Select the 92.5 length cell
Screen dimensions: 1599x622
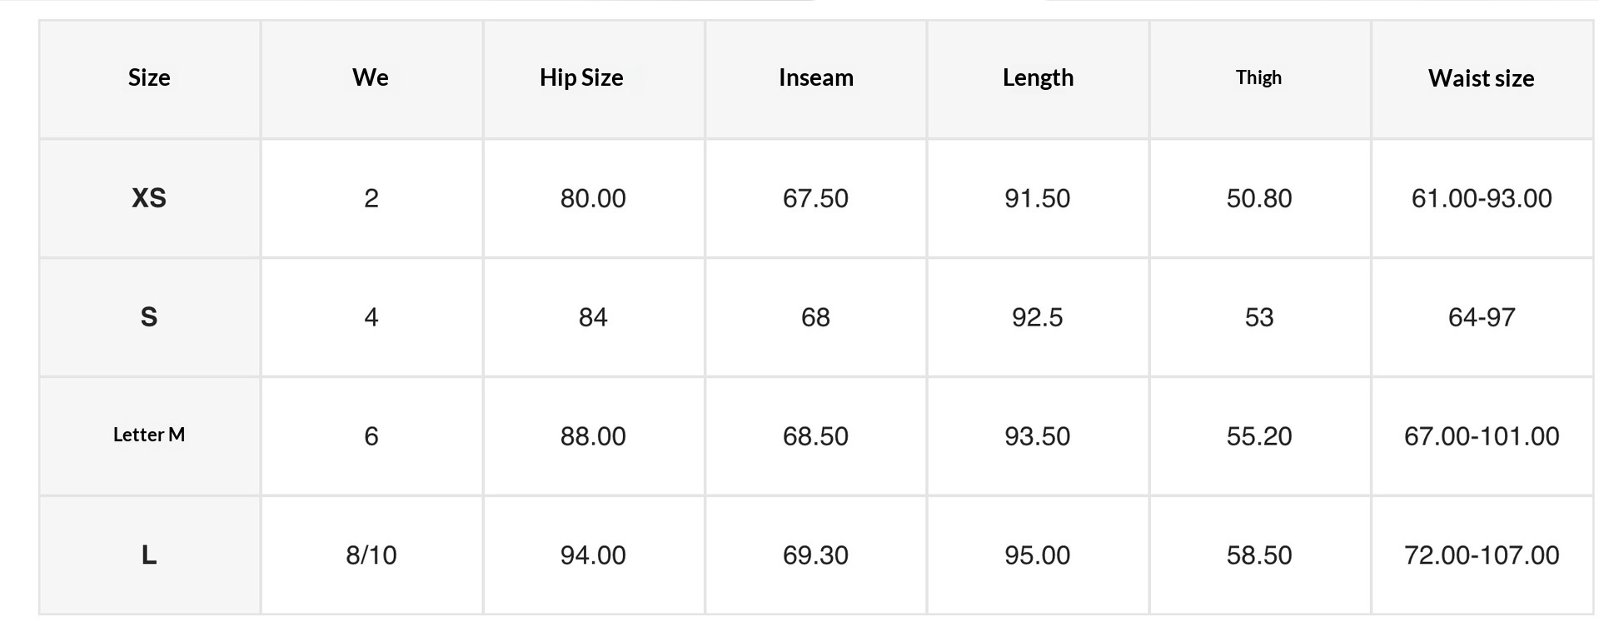(x=1038, y=317)
